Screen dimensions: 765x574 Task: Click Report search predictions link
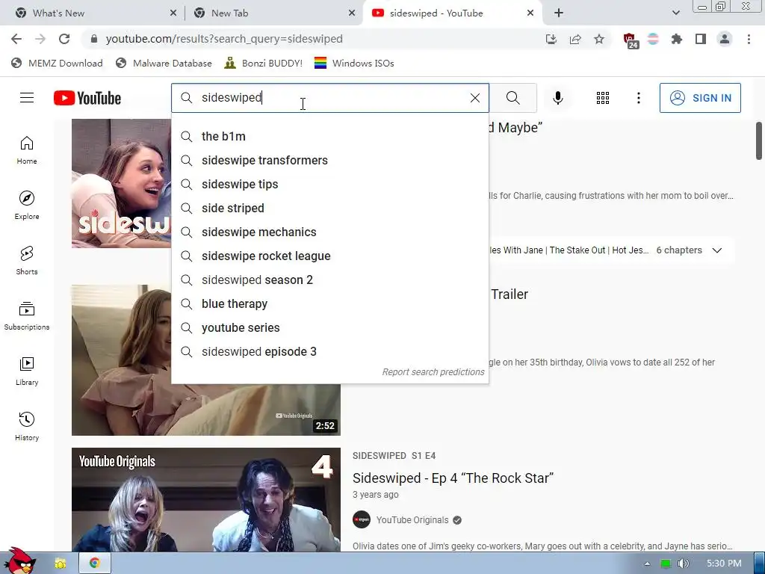[x=433, y=372]
